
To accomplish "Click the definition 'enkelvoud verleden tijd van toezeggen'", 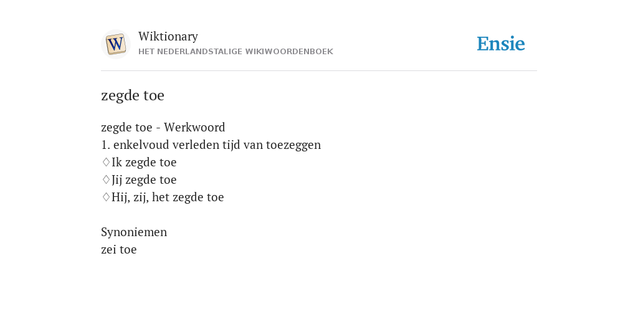I will click(217, 145).
